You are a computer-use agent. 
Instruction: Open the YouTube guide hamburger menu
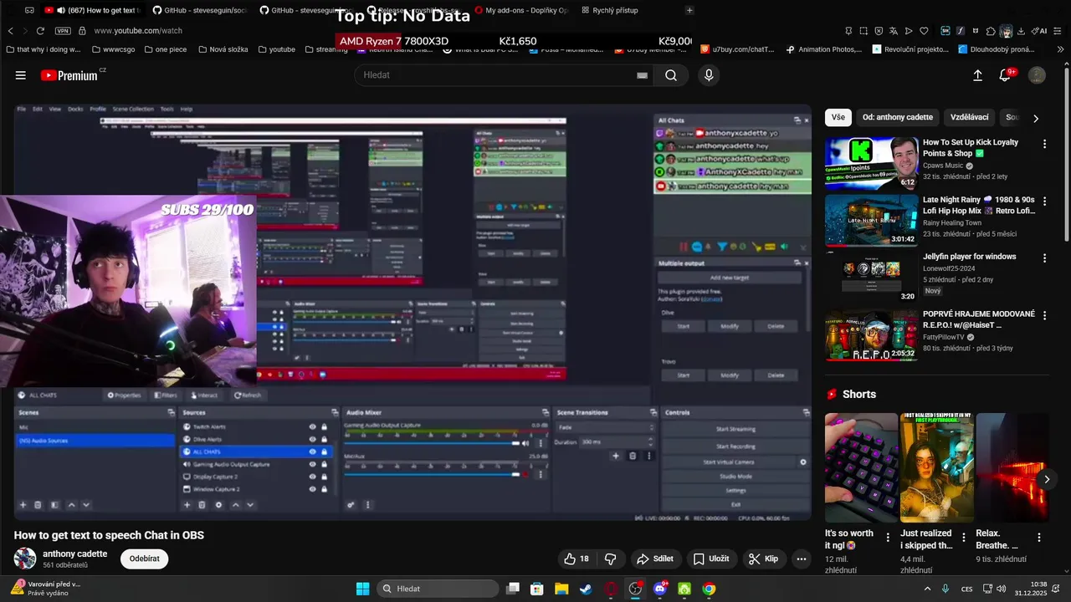(21, 75)
